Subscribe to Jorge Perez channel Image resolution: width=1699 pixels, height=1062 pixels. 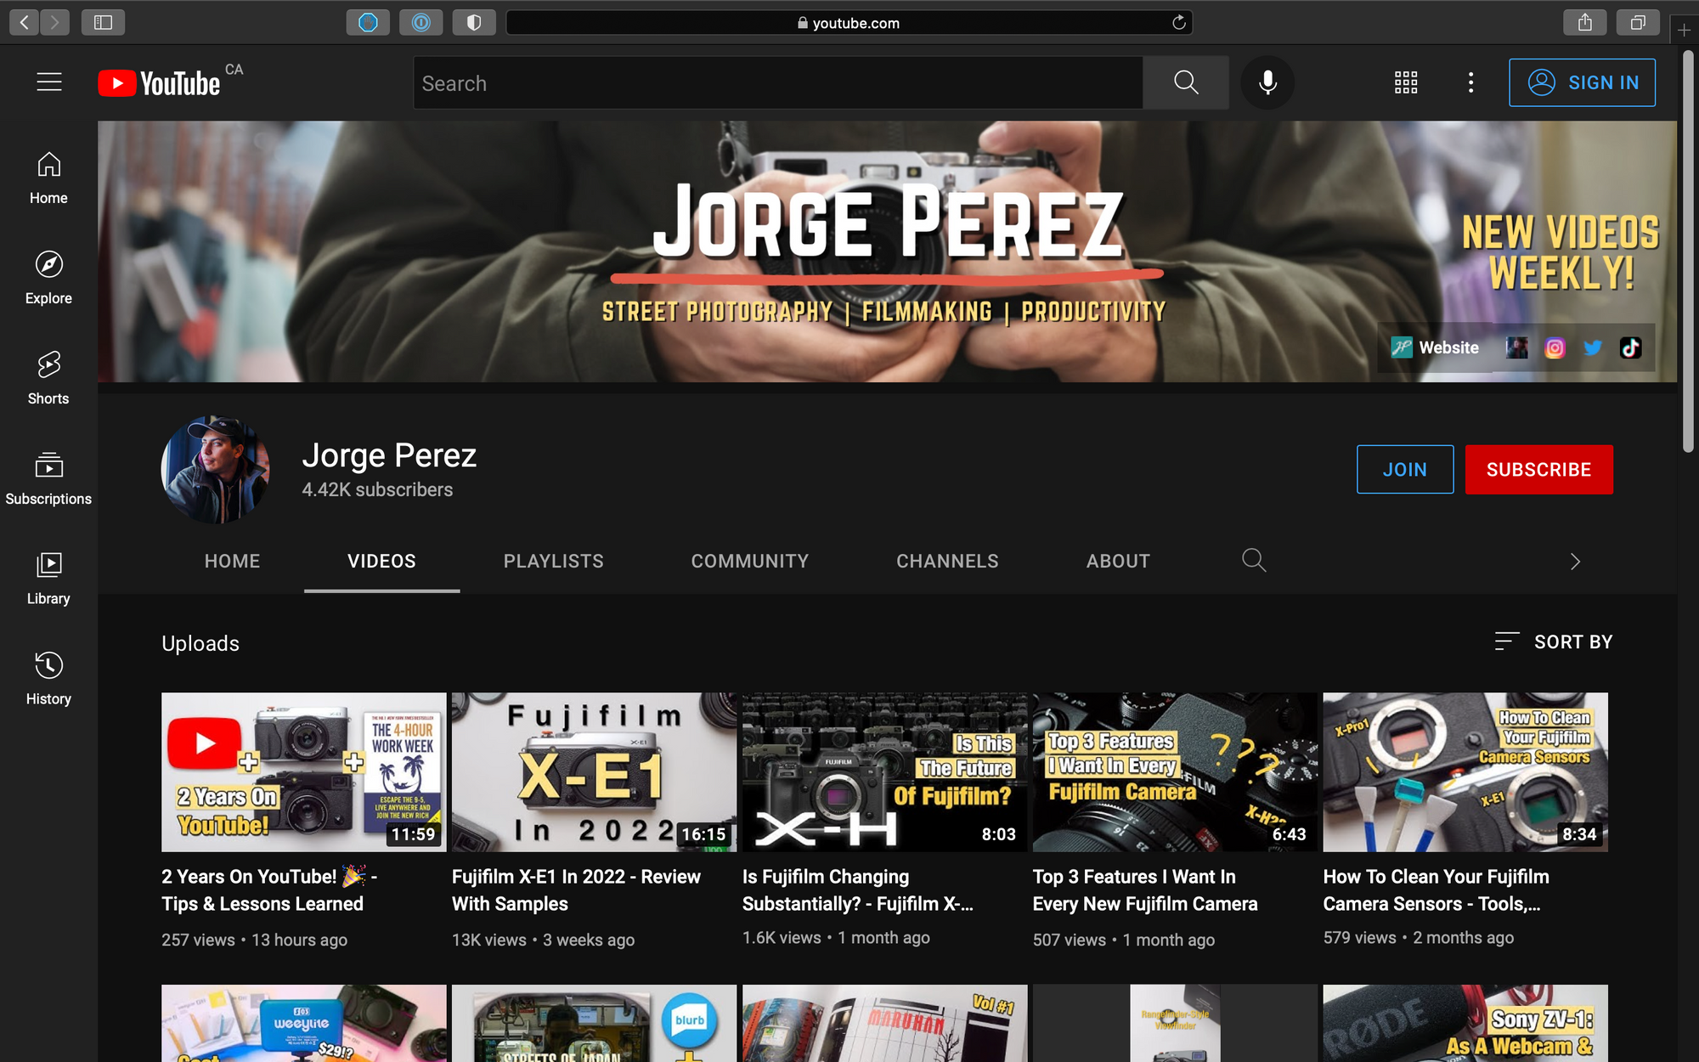[x=1538, y=469]
